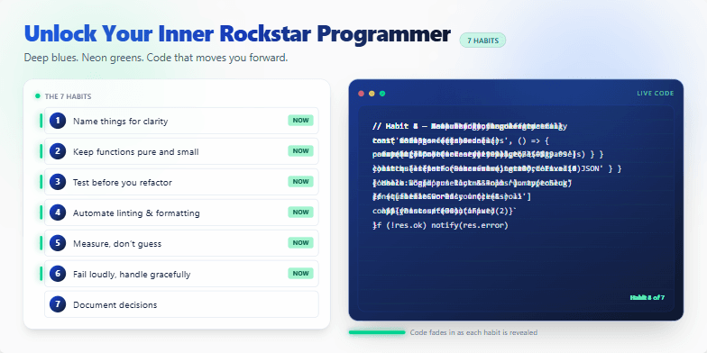The width and height of the screenshot is (707, 353).
Task: Select habit number 6 circle icon
Action: coord(58,274)
